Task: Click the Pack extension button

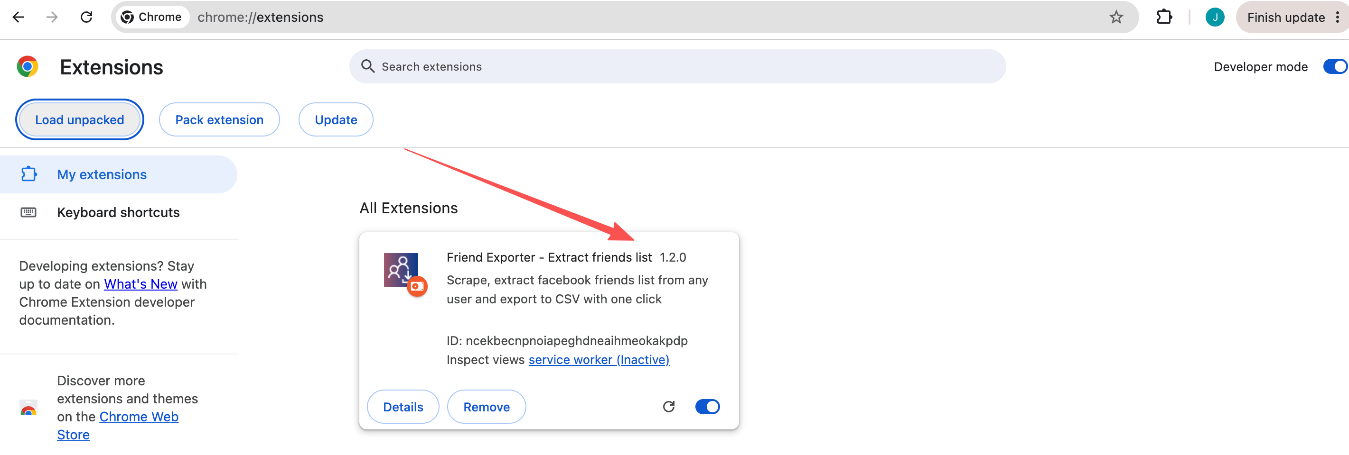Action: (x=219, y=120)
